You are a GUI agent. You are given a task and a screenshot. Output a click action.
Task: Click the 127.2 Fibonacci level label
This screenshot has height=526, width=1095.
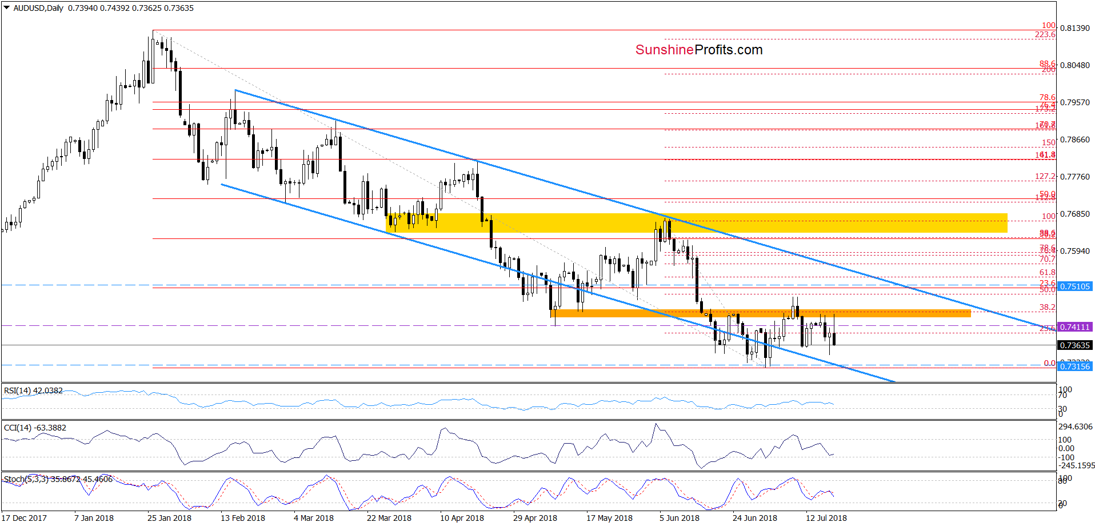(x=1045, y=177)
